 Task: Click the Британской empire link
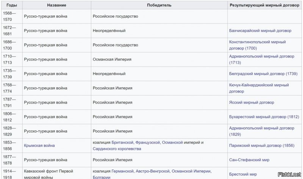122,142
